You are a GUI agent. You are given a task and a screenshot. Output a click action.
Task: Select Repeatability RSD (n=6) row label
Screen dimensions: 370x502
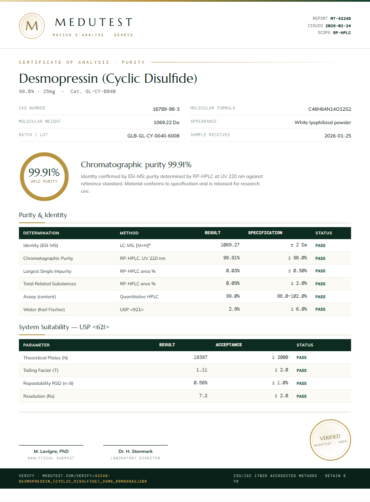[x=48, y=383]
